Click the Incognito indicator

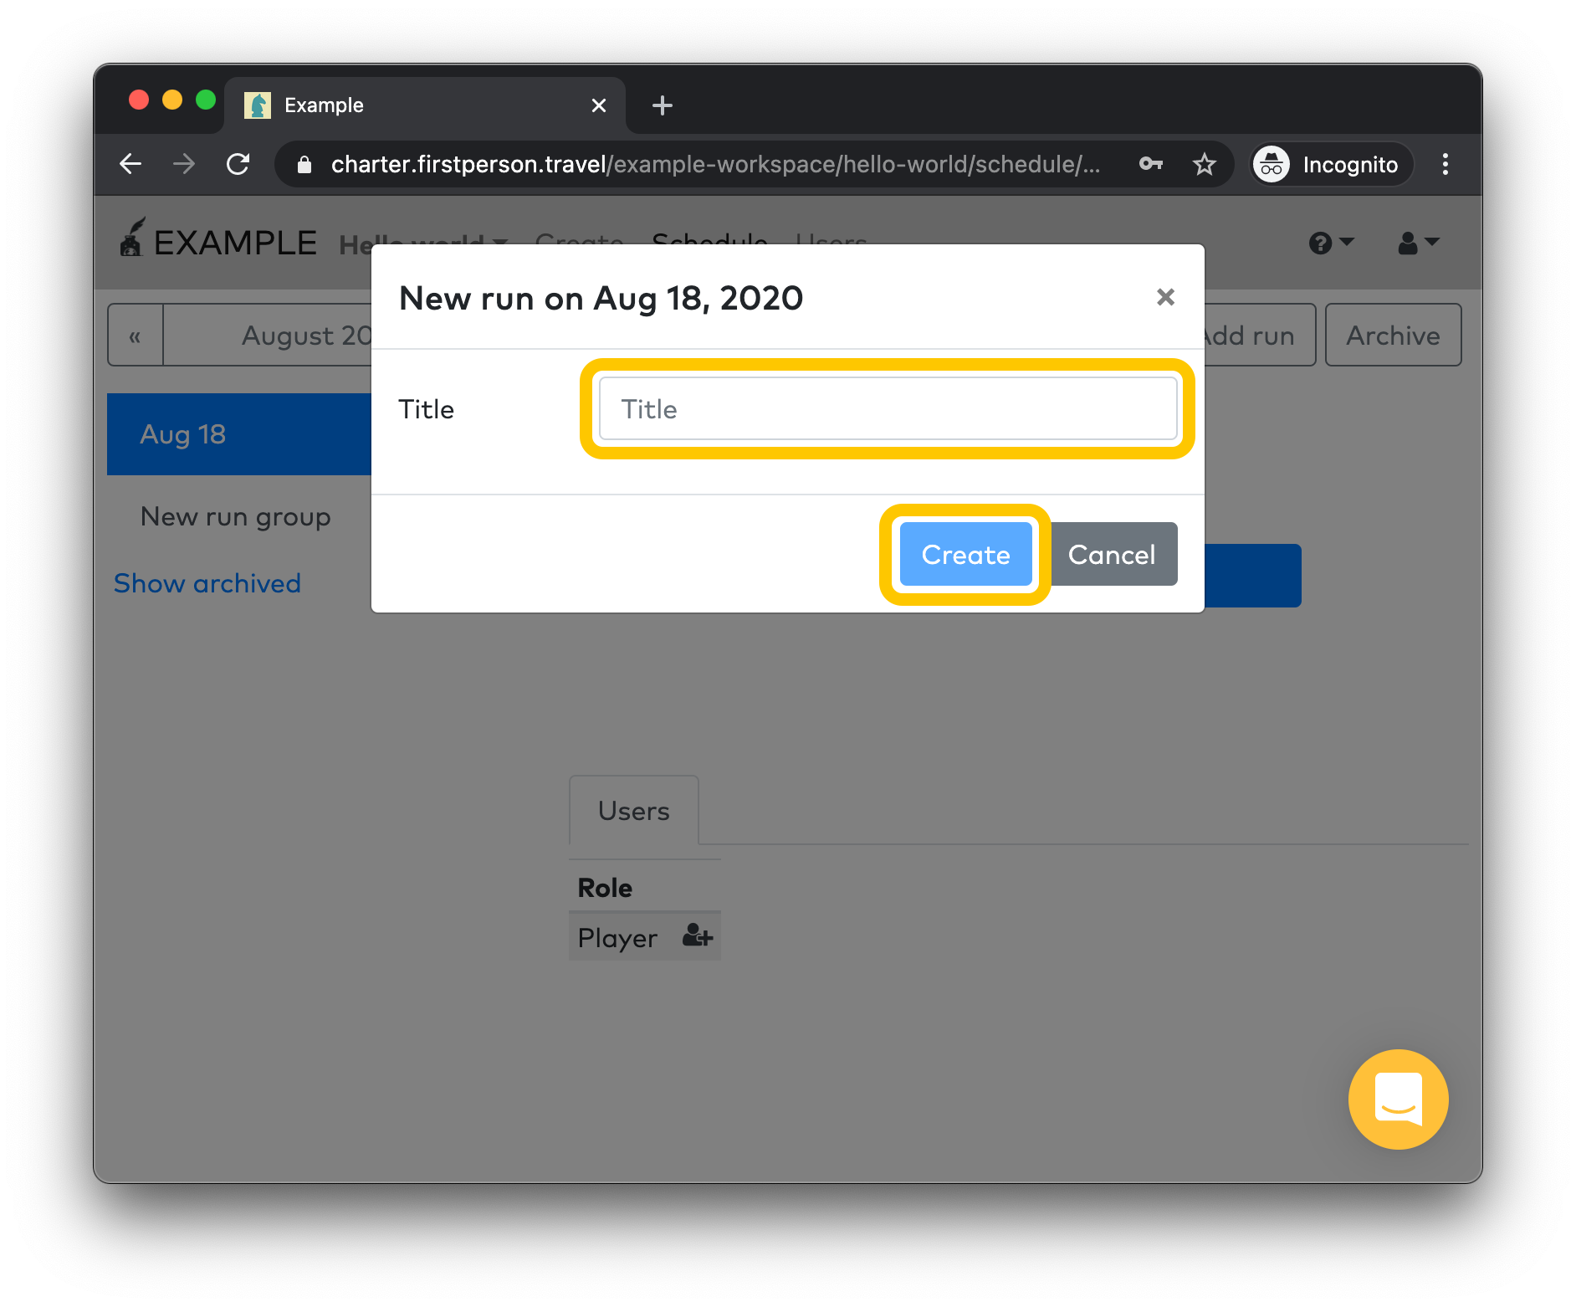pyautogui.click(x=1330, y=164)
